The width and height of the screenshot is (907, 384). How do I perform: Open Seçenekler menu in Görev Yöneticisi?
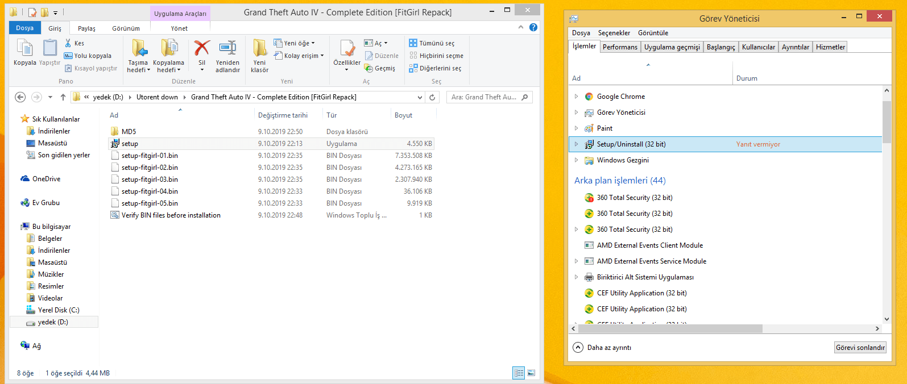point(614,33)
